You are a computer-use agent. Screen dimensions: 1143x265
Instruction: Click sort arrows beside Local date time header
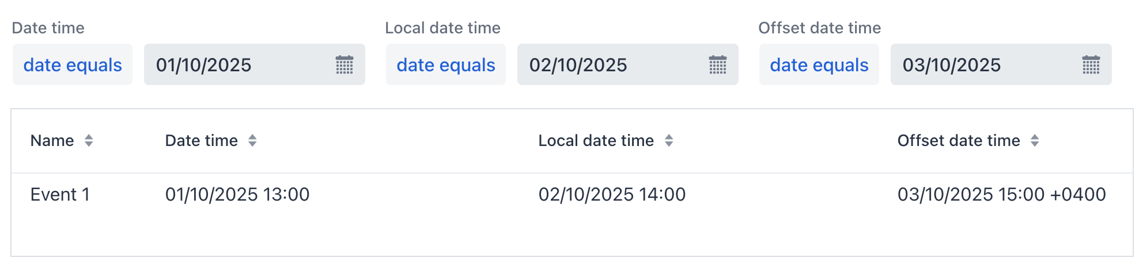[x=669, y=141]
